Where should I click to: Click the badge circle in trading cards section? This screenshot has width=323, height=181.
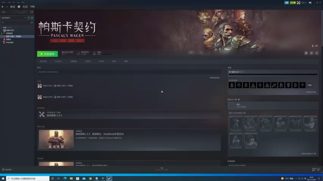[x=231, y=106]
